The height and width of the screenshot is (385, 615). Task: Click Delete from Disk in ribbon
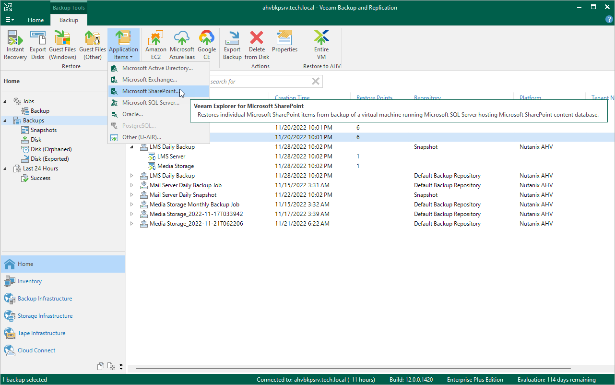click(257, 45)
